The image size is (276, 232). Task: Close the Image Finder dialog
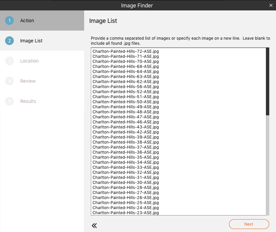point(271,5)
